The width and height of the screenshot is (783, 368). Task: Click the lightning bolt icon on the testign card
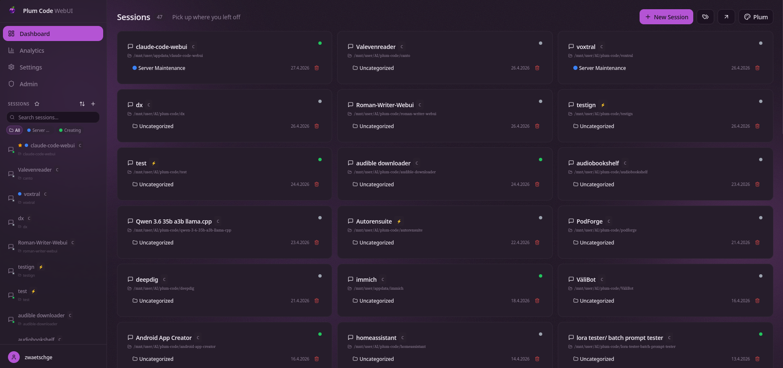tap(603, 105)
